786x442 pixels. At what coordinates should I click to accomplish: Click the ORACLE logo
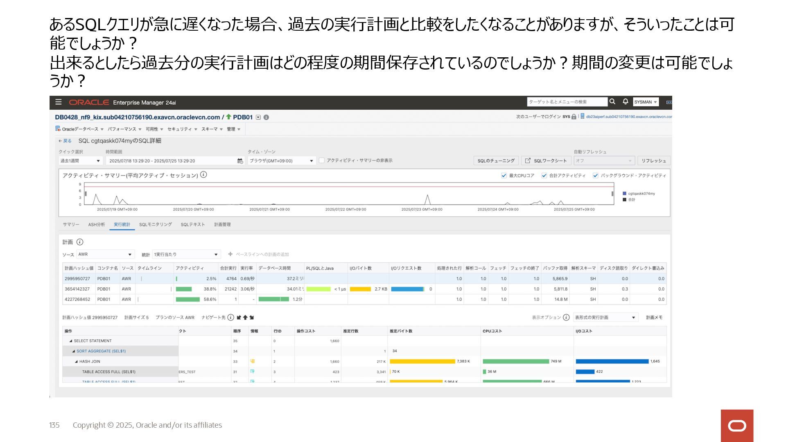click(x=89, y=102)
